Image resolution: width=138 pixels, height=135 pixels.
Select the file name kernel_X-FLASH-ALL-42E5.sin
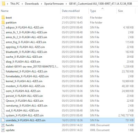[x=24, y=81]
